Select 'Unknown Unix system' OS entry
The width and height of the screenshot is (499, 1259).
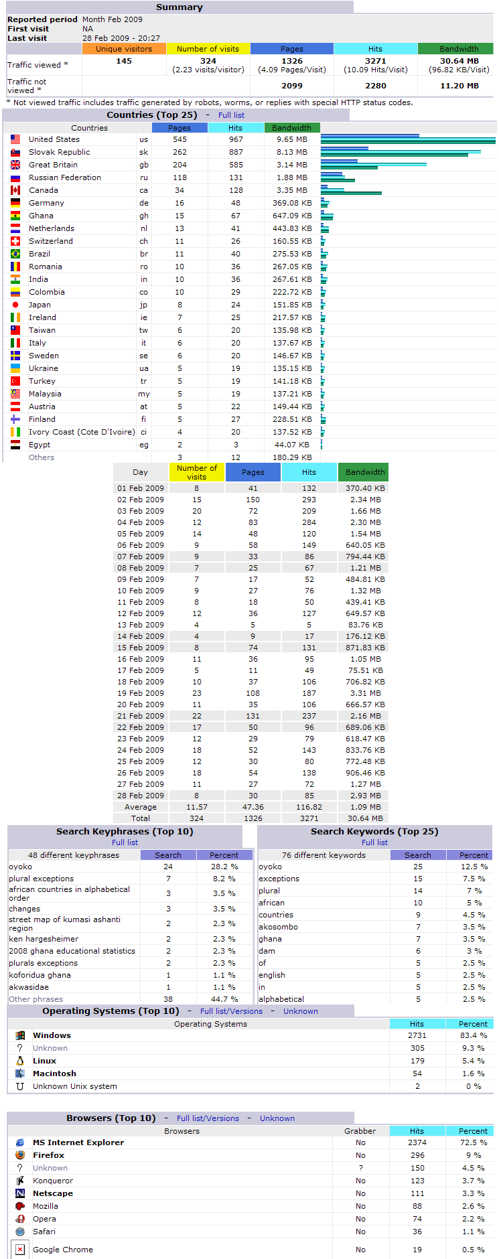point(75,1086)
